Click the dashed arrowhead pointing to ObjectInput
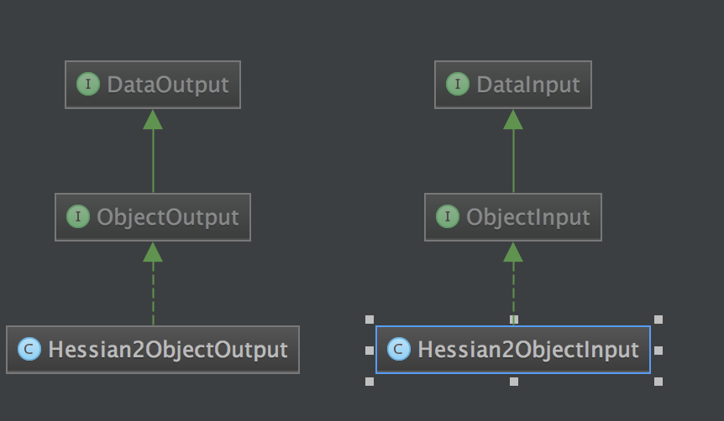The image size is (724, 421). pos(513,252)
